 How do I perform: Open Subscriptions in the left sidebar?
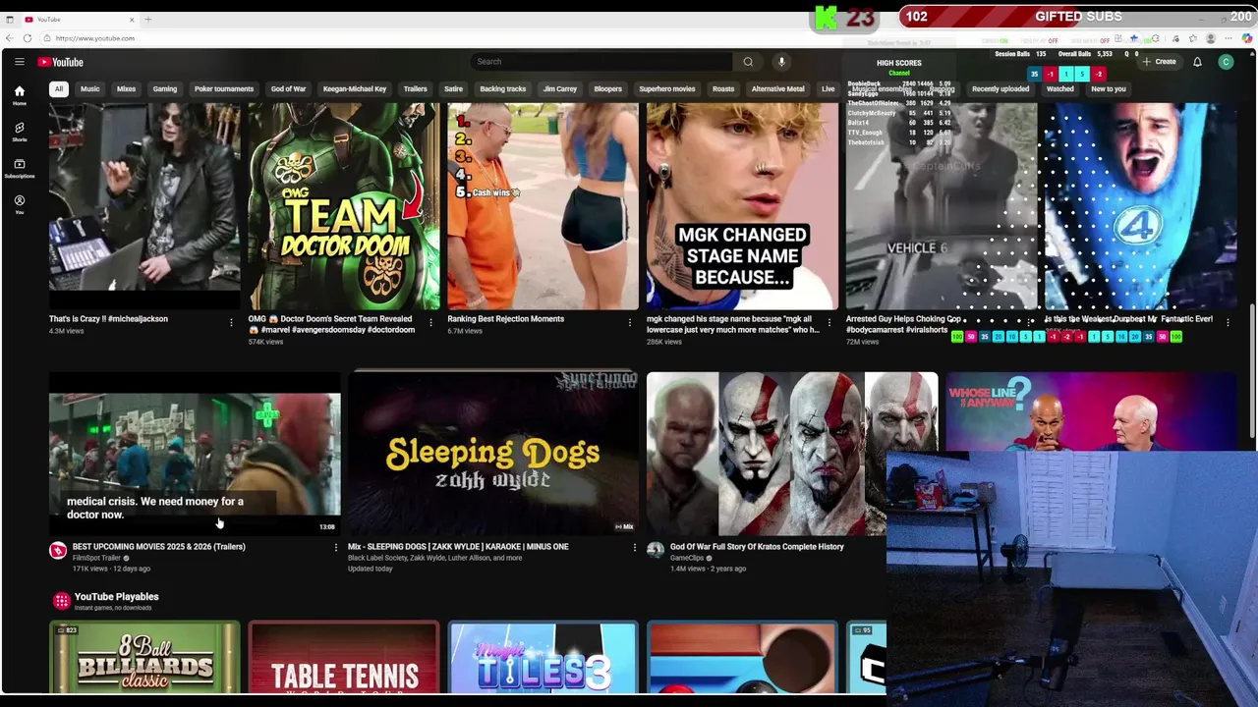pyautogui.click(x=19, y=168)
